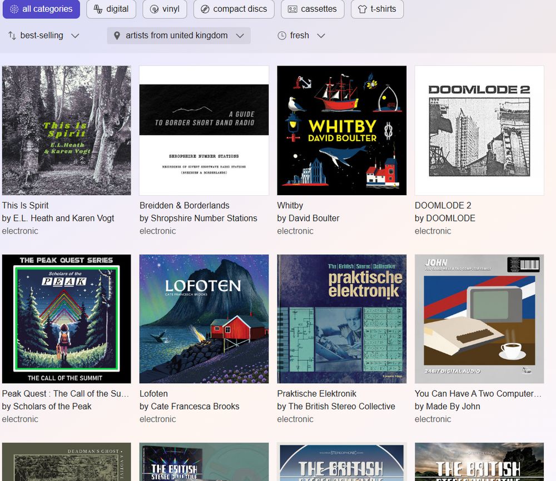Open the best-selling sort dropdown
The width and height of the screenshot is (556, 481).
coord(43,36)
